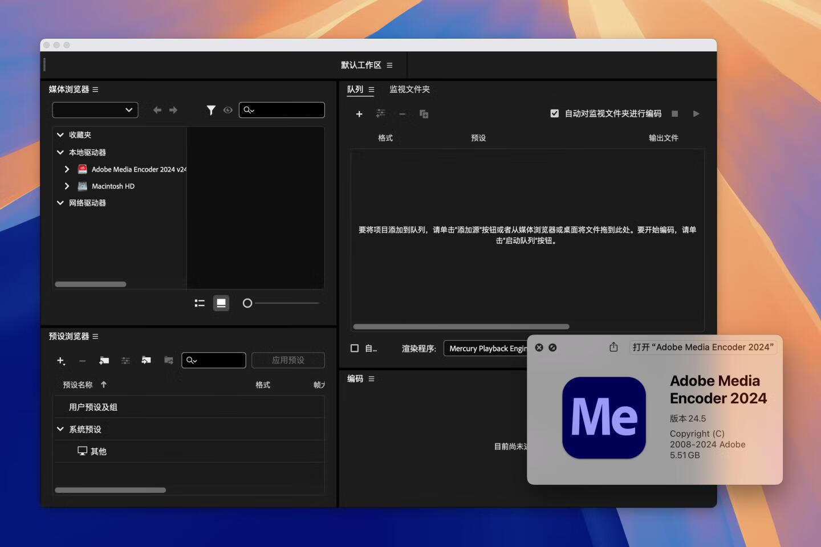Click the Media Browser forward arrow

tap(173, 110)
